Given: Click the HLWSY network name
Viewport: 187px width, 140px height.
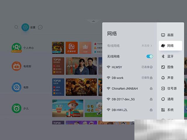Looking at the screenshot, I should coord(117,67).
